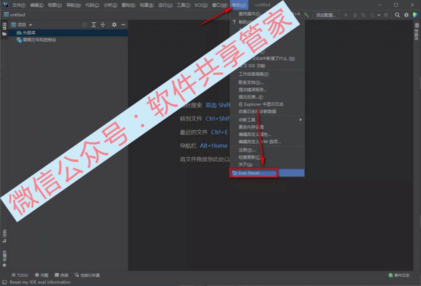Expand all in Project panel
The height and width of the screenshot is (286, 421).
(94, 25)
